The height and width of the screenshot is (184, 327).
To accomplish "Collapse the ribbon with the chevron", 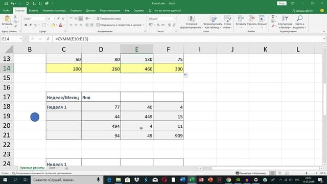I will pyautogui.click(x=324, y=31).
